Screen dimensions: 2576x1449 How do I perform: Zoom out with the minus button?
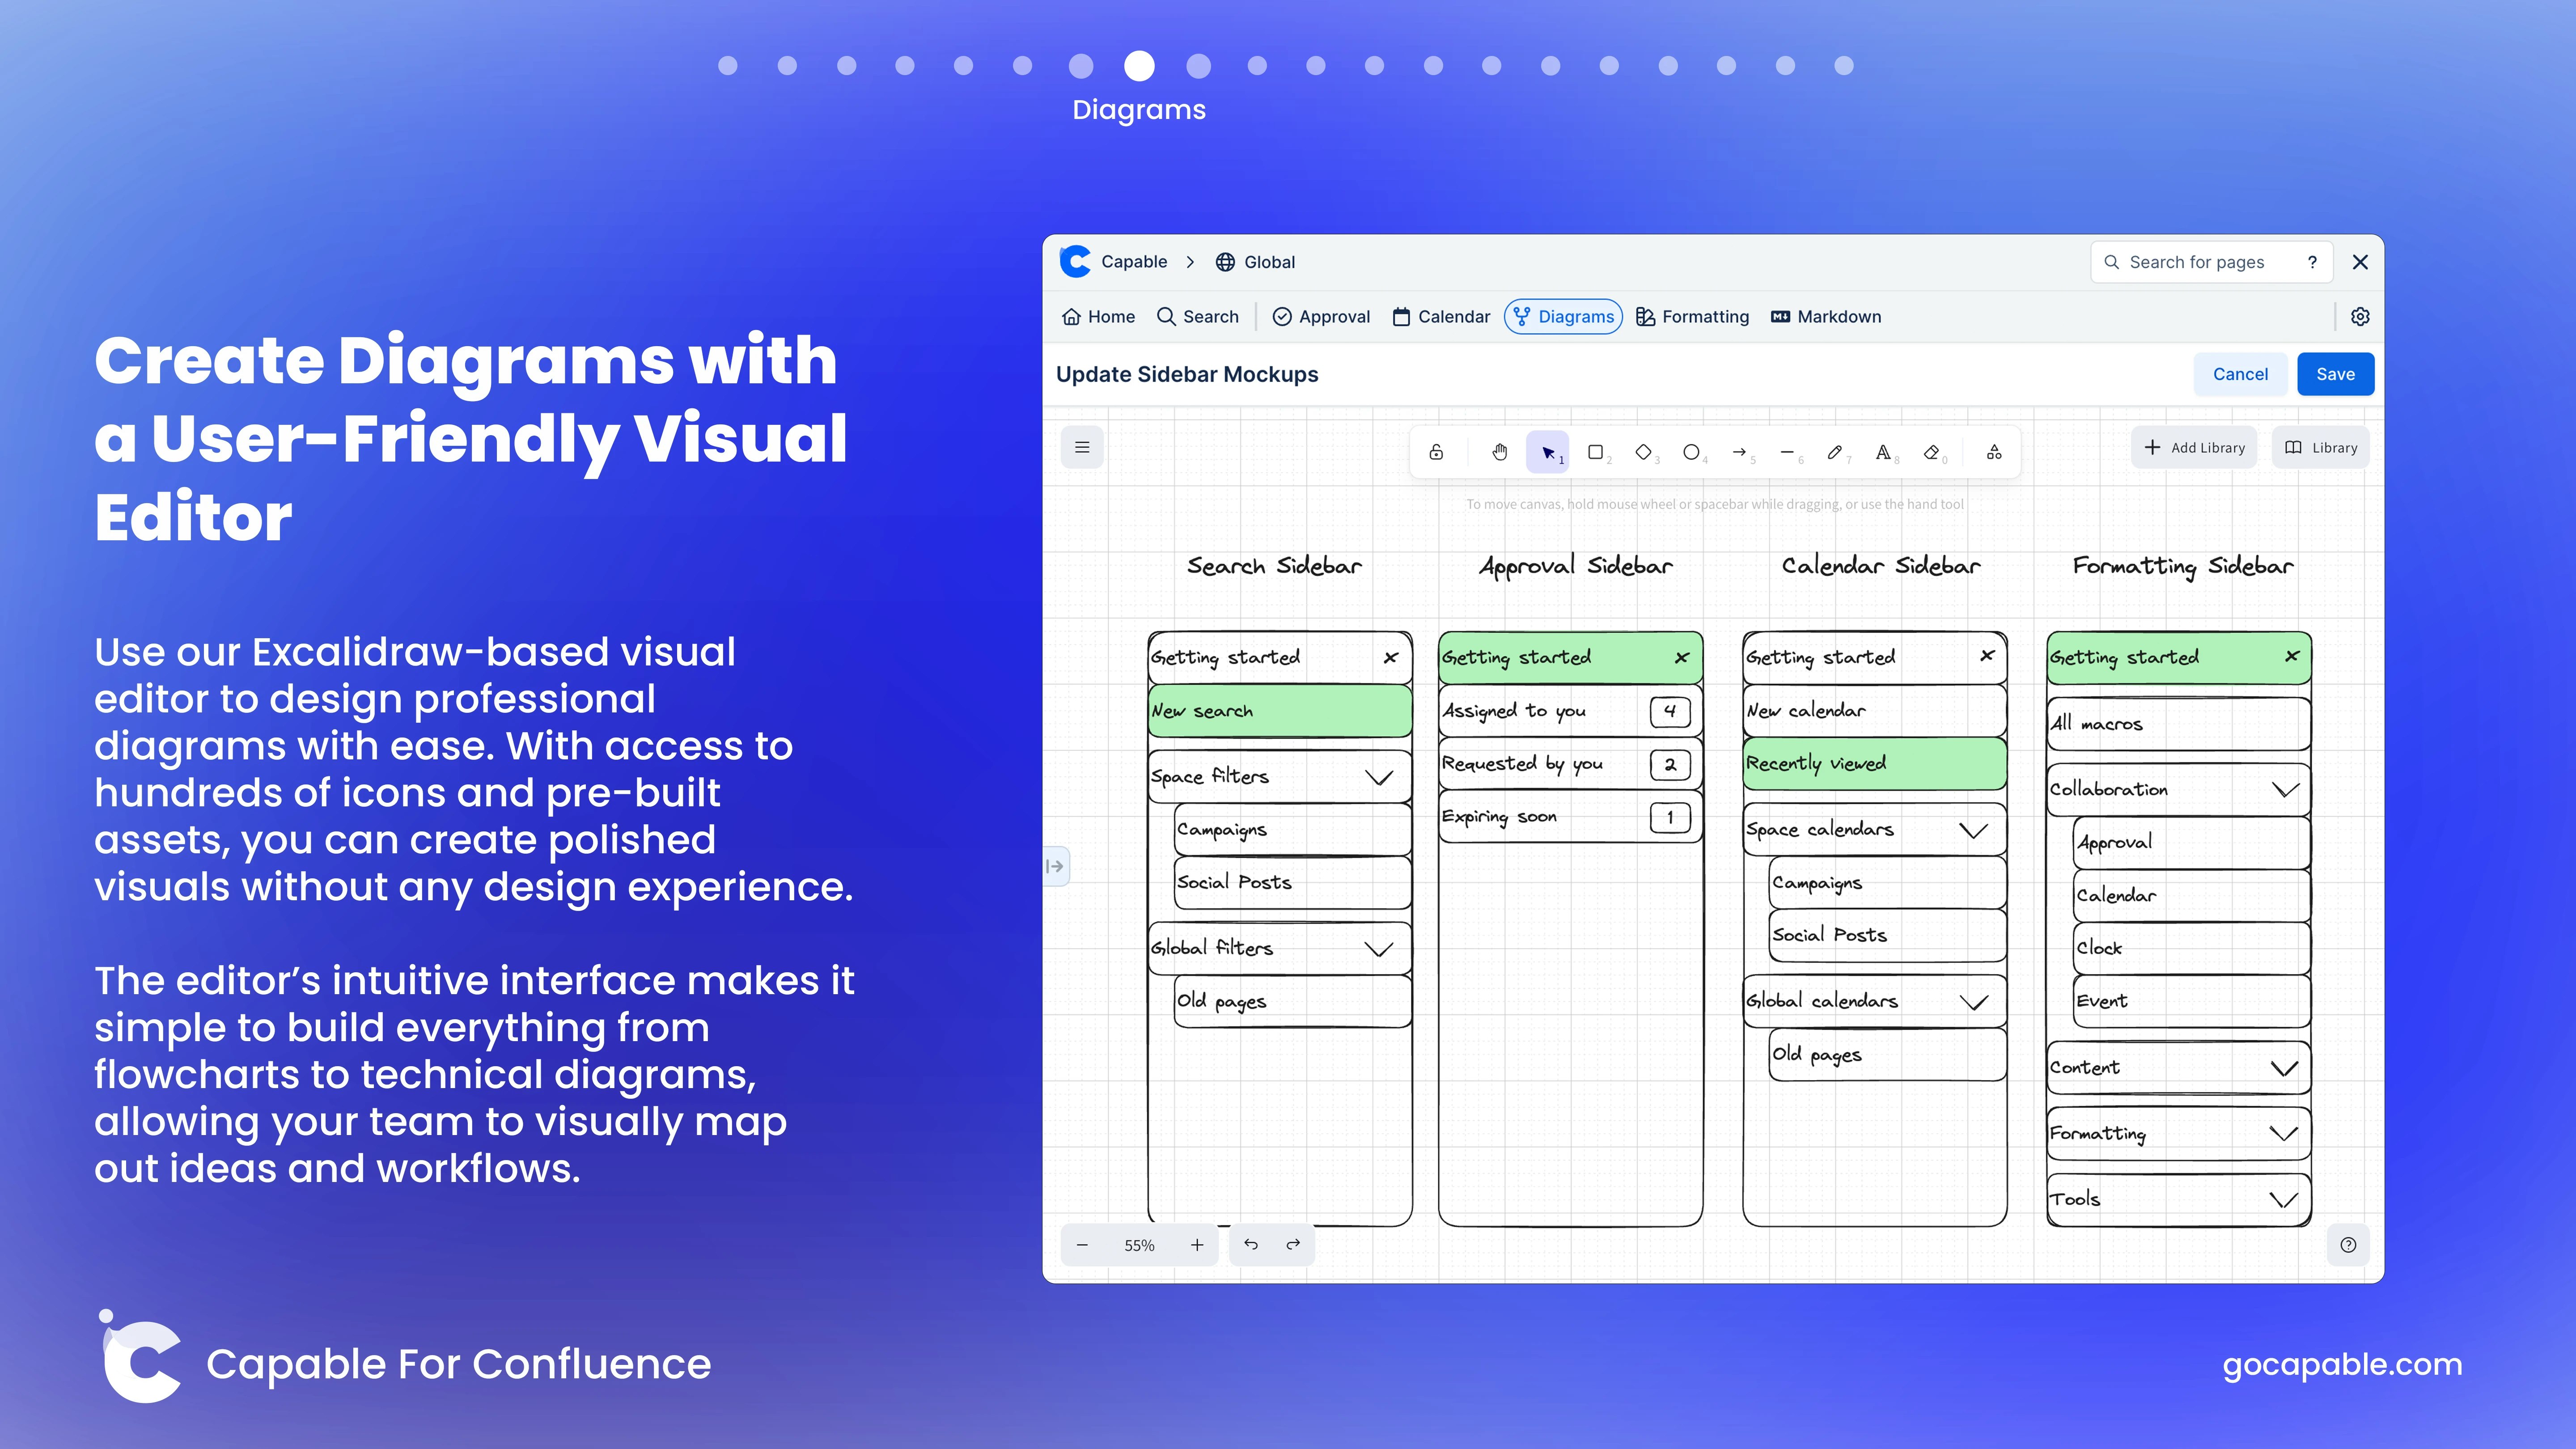coord(1082,1245)
